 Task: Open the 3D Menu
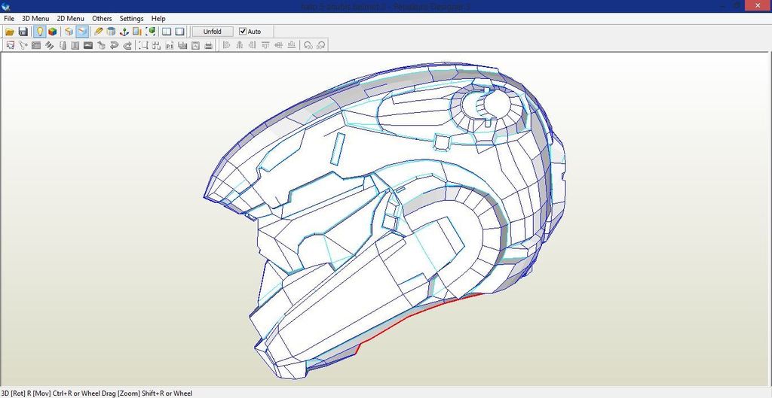(x=35, y=18)
